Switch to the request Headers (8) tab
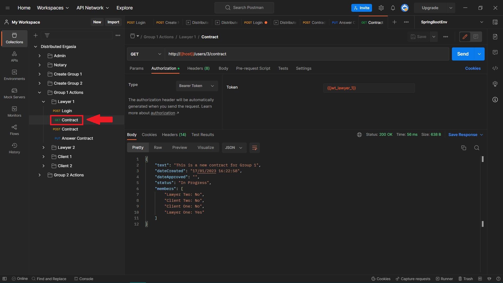 (198, 68)
